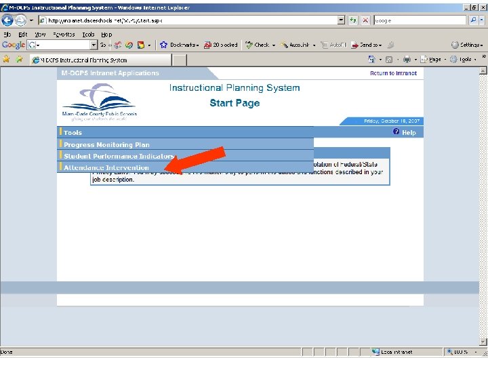488x366 pixels.
Task: Click the Tools menu header on page
Action: (x=73, y=133)
